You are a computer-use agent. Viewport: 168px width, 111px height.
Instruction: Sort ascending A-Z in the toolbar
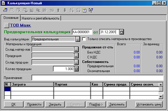point(72,10)
